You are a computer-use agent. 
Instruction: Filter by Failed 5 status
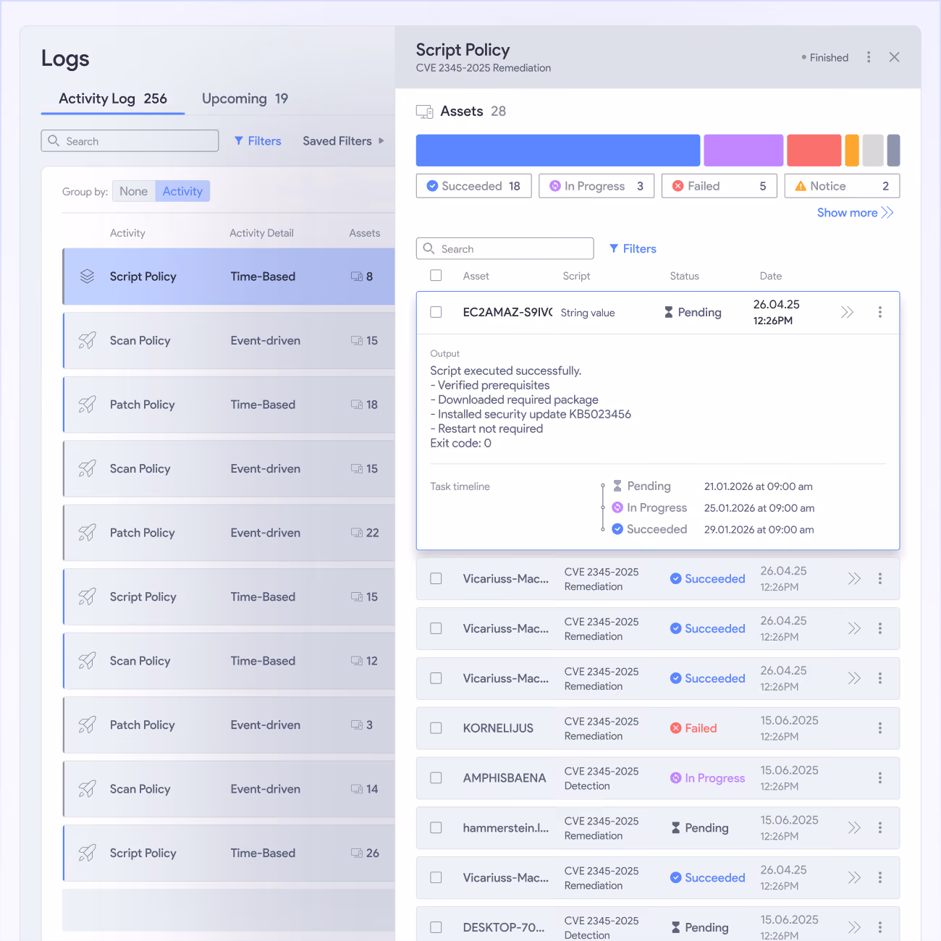click(720, 186)
